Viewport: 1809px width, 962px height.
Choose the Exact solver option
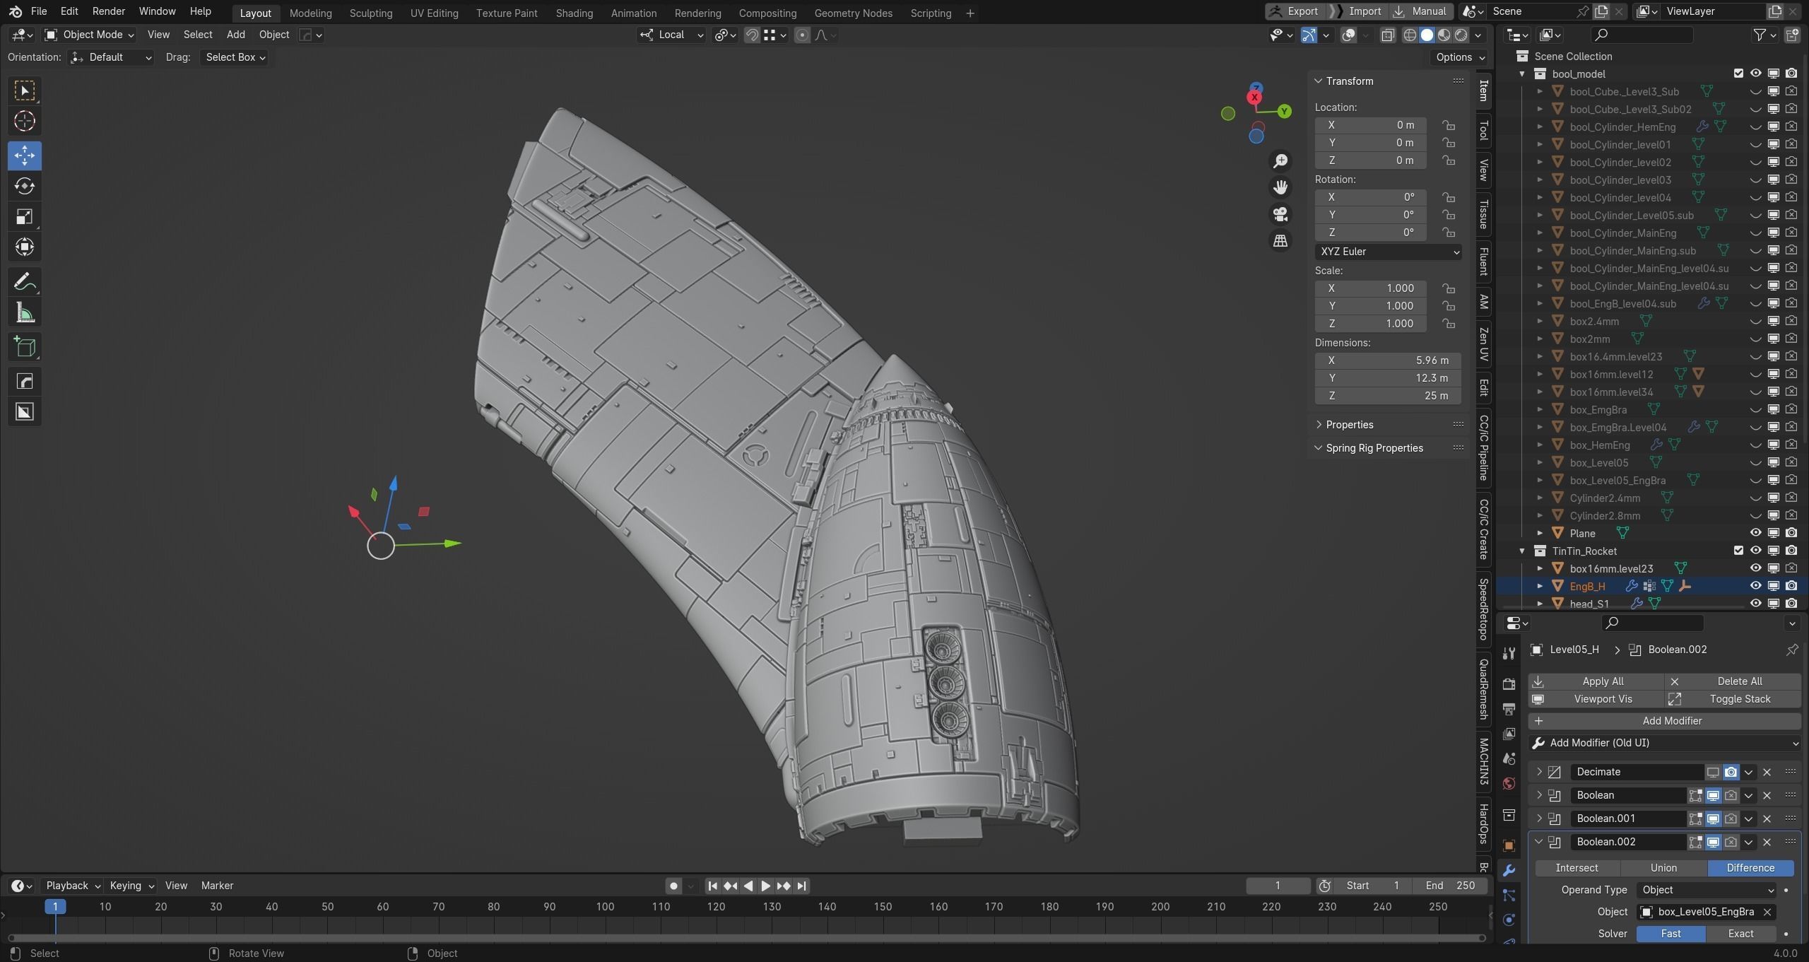point(1740,934)
